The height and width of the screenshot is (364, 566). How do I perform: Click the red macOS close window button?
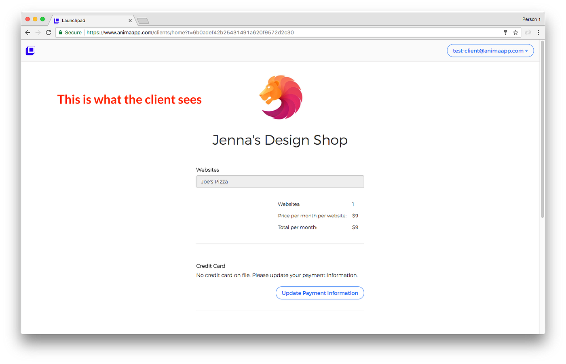point(27,19)
